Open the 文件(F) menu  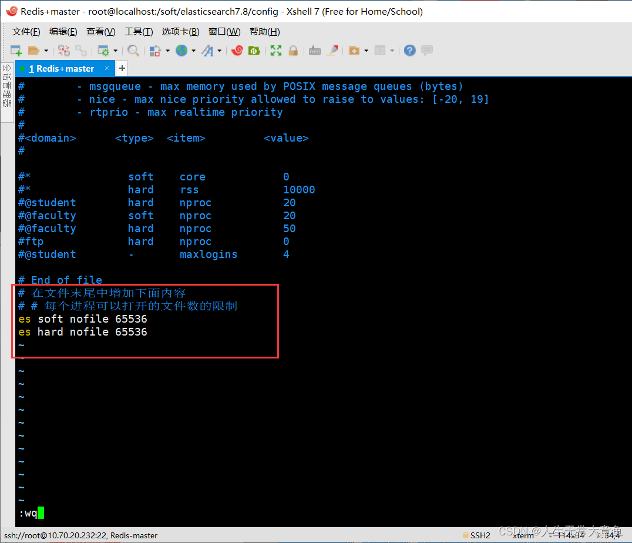(x=26, y=31)
